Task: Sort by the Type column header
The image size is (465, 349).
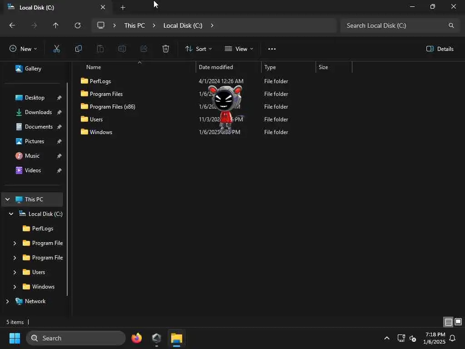Action: click(288, 67)
